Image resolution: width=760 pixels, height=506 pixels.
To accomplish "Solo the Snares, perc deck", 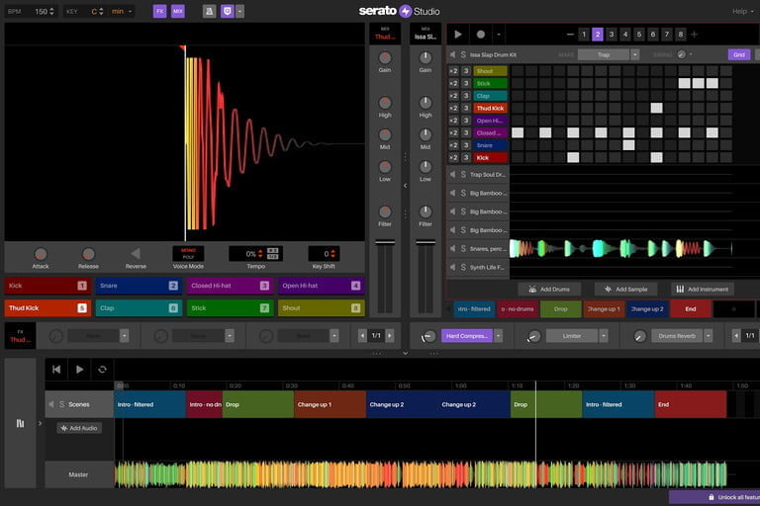I will point(463,248).
